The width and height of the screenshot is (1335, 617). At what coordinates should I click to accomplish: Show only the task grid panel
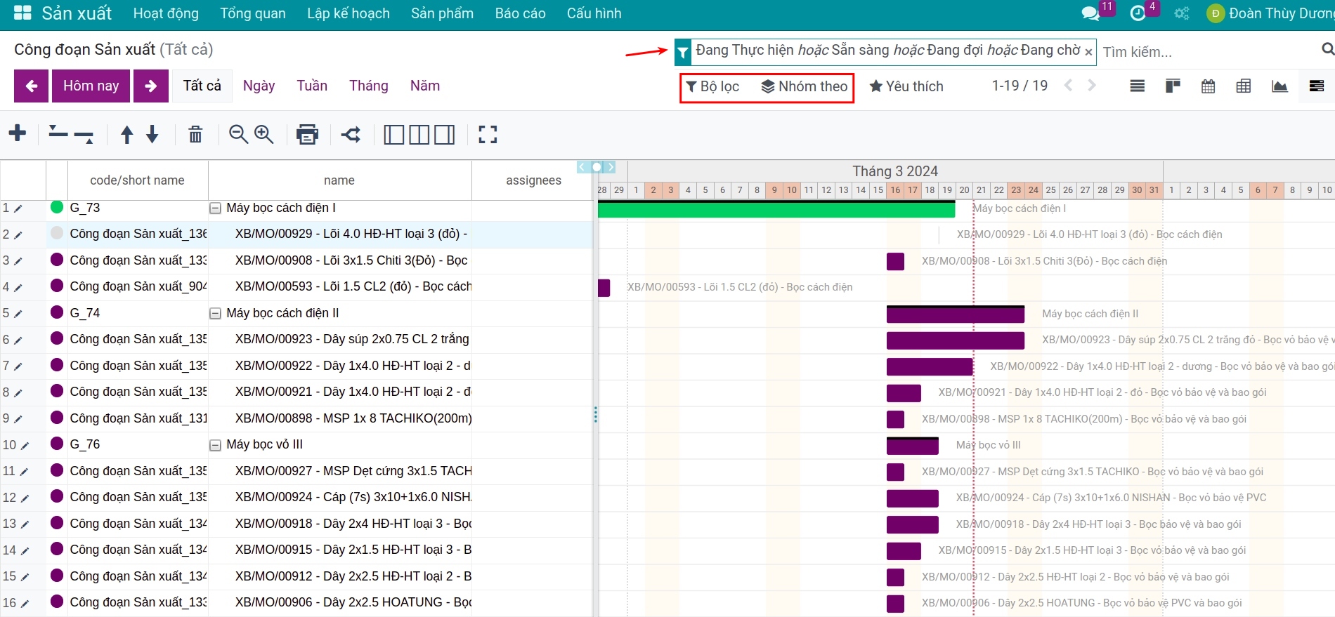394,134
